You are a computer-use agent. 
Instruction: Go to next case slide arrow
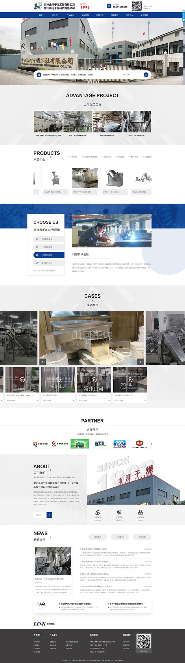(140, 362)
